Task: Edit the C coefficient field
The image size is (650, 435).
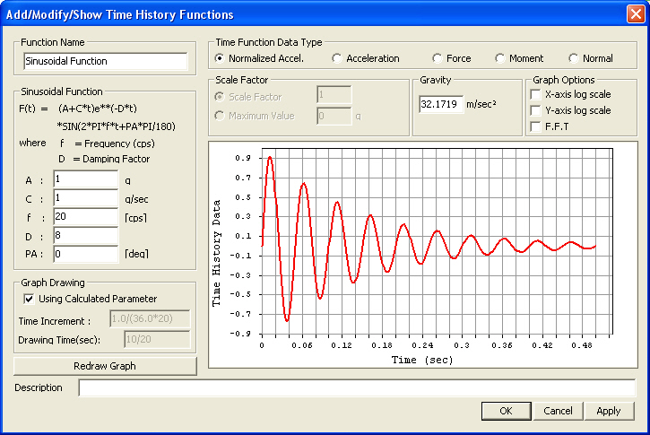Action: (x=86, y=198)
